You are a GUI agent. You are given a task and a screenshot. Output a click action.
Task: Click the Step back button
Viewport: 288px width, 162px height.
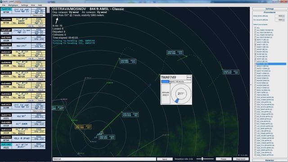[x=241, y=159]
